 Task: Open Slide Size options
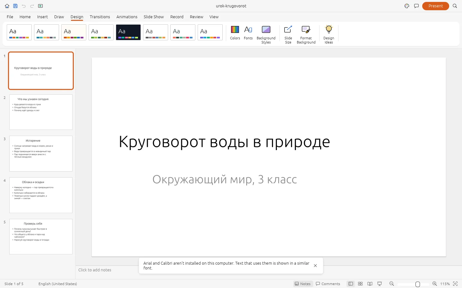(x=288, y=35)
